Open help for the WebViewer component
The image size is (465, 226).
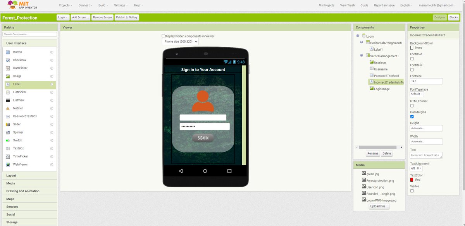(x=52, y=164)
